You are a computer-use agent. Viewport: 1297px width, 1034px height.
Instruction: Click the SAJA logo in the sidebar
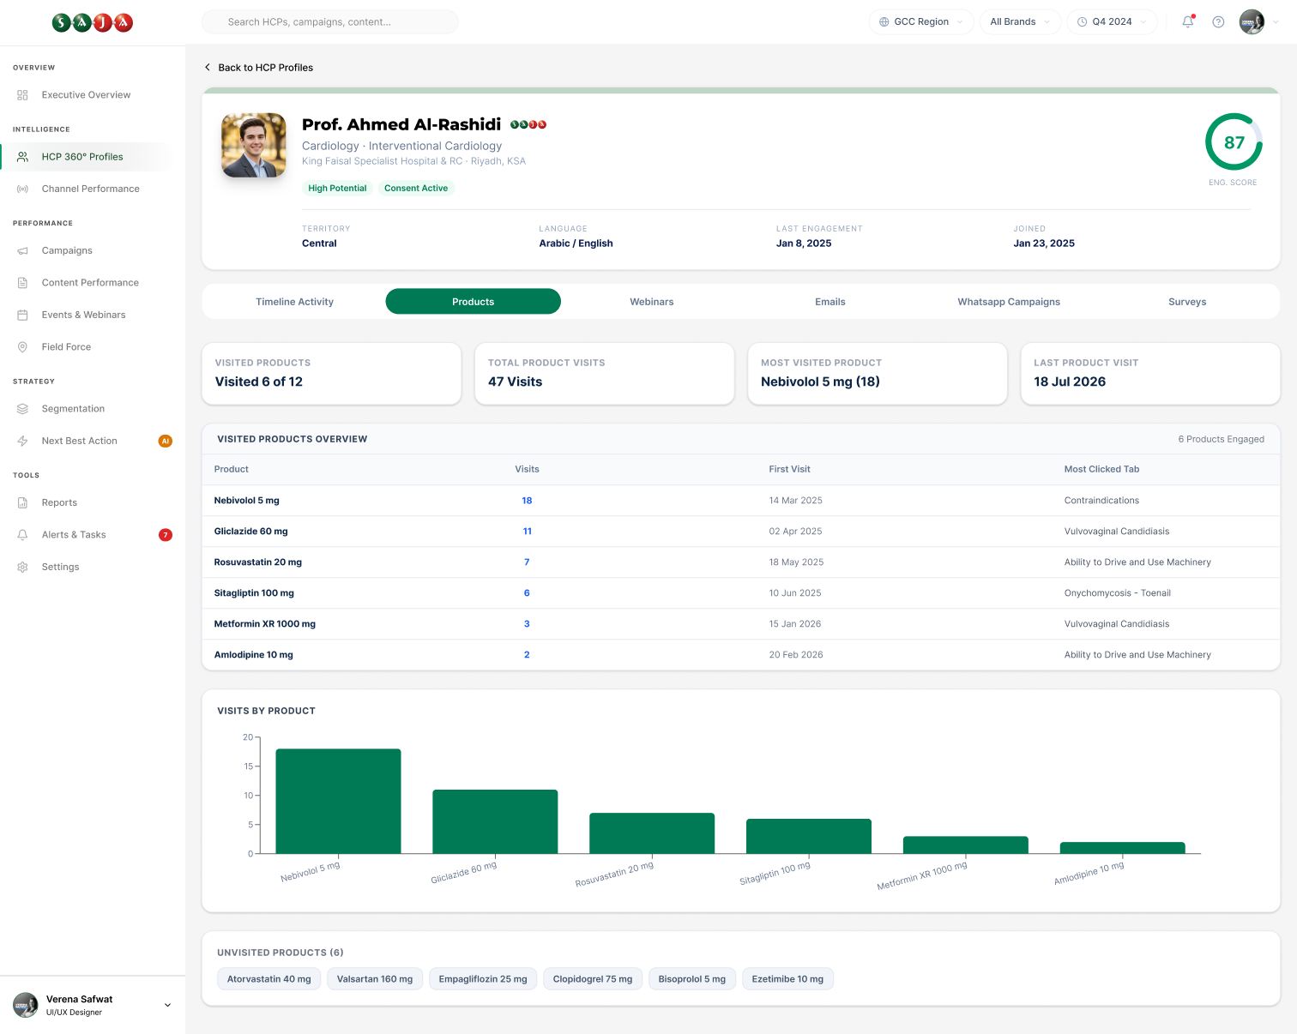[x=93, y=22]
